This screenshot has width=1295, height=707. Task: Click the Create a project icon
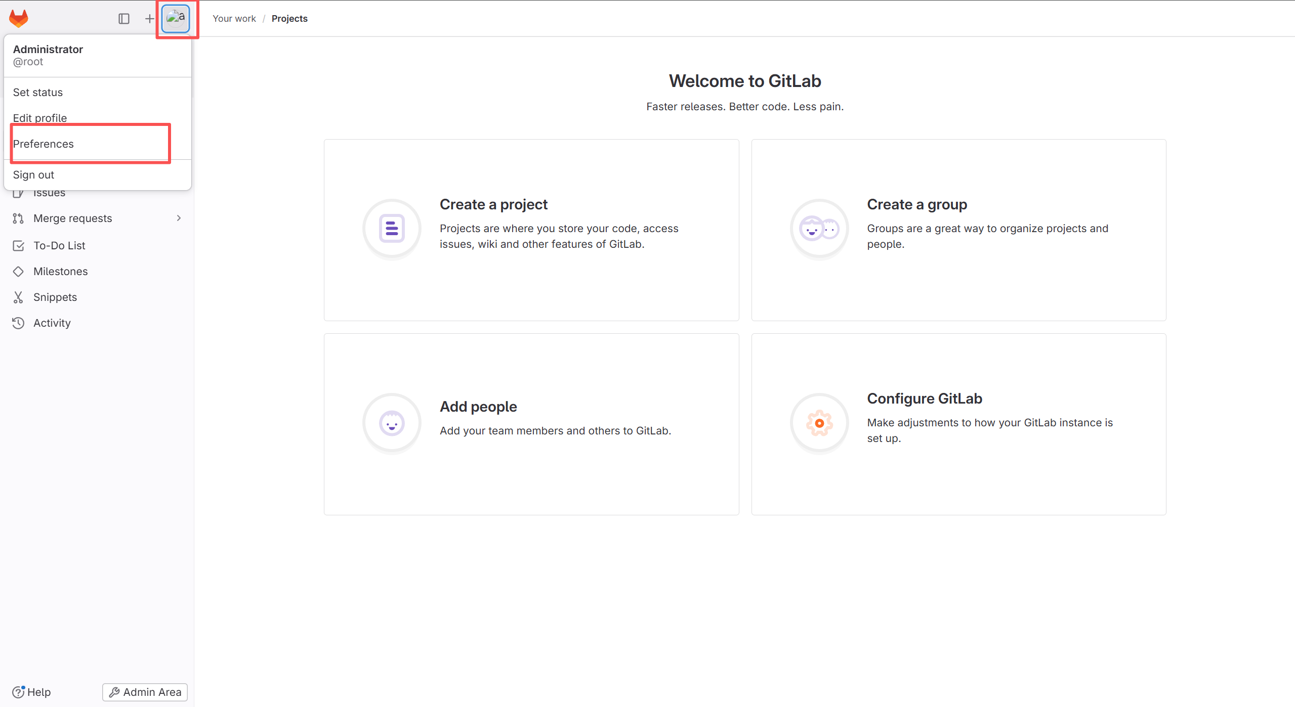click(x=392, y=229)
